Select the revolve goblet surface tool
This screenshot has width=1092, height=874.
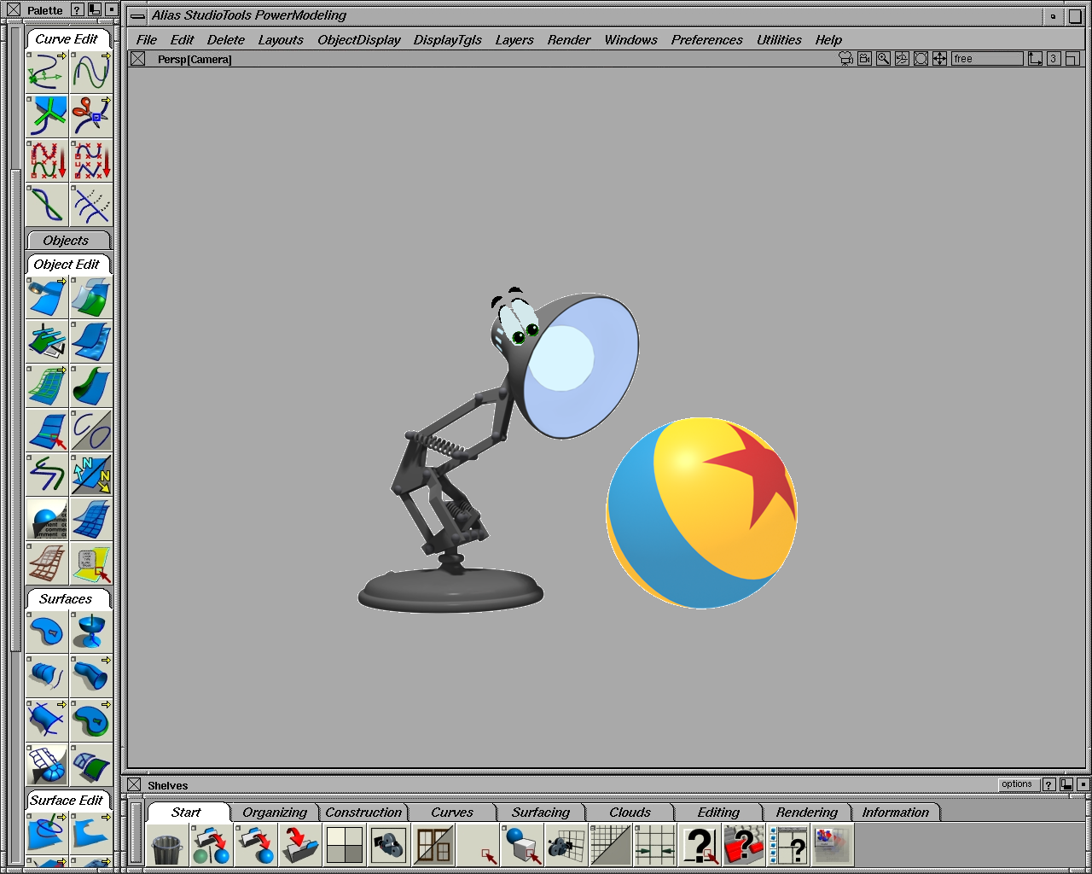point(91,632)
